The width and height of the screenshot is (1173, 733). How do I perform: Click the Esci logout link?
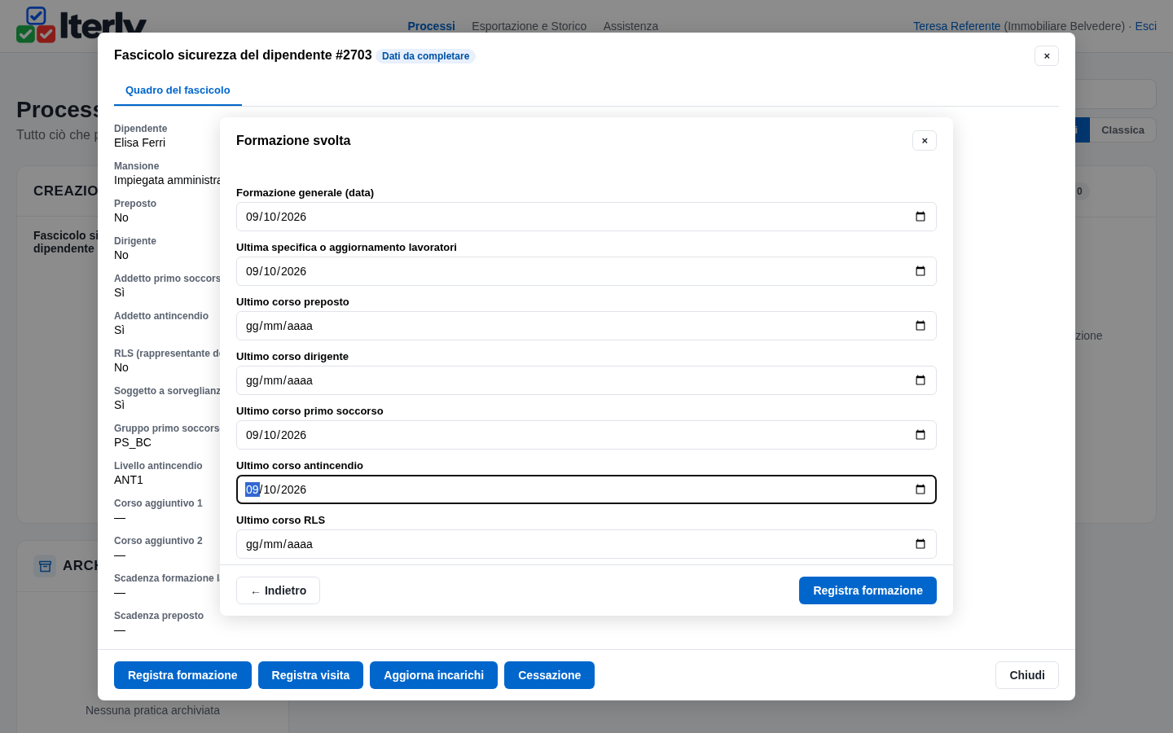click(1145, 26)
